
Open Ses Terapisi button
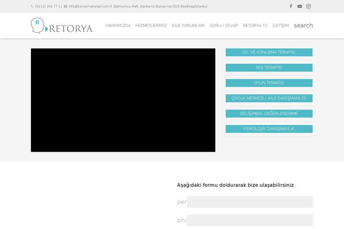click(269, 68)
